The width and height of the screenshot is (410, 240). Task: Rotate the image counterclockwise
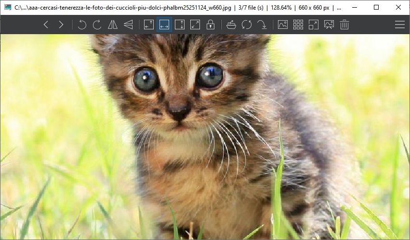pos(82,25)
